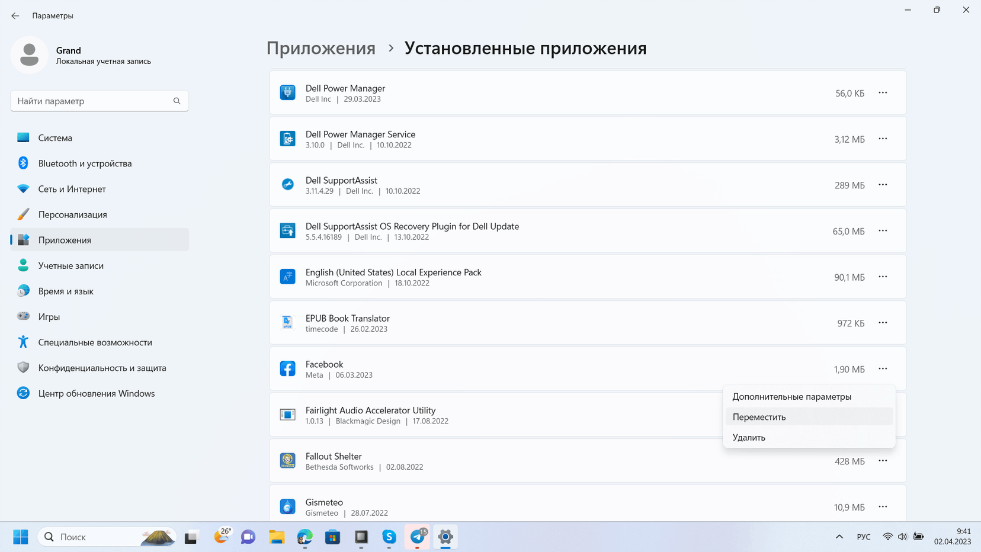This screenshot has width=981, height=552.
Task: Choose Удалить in the context menu
Action: [x=809, y=437]
